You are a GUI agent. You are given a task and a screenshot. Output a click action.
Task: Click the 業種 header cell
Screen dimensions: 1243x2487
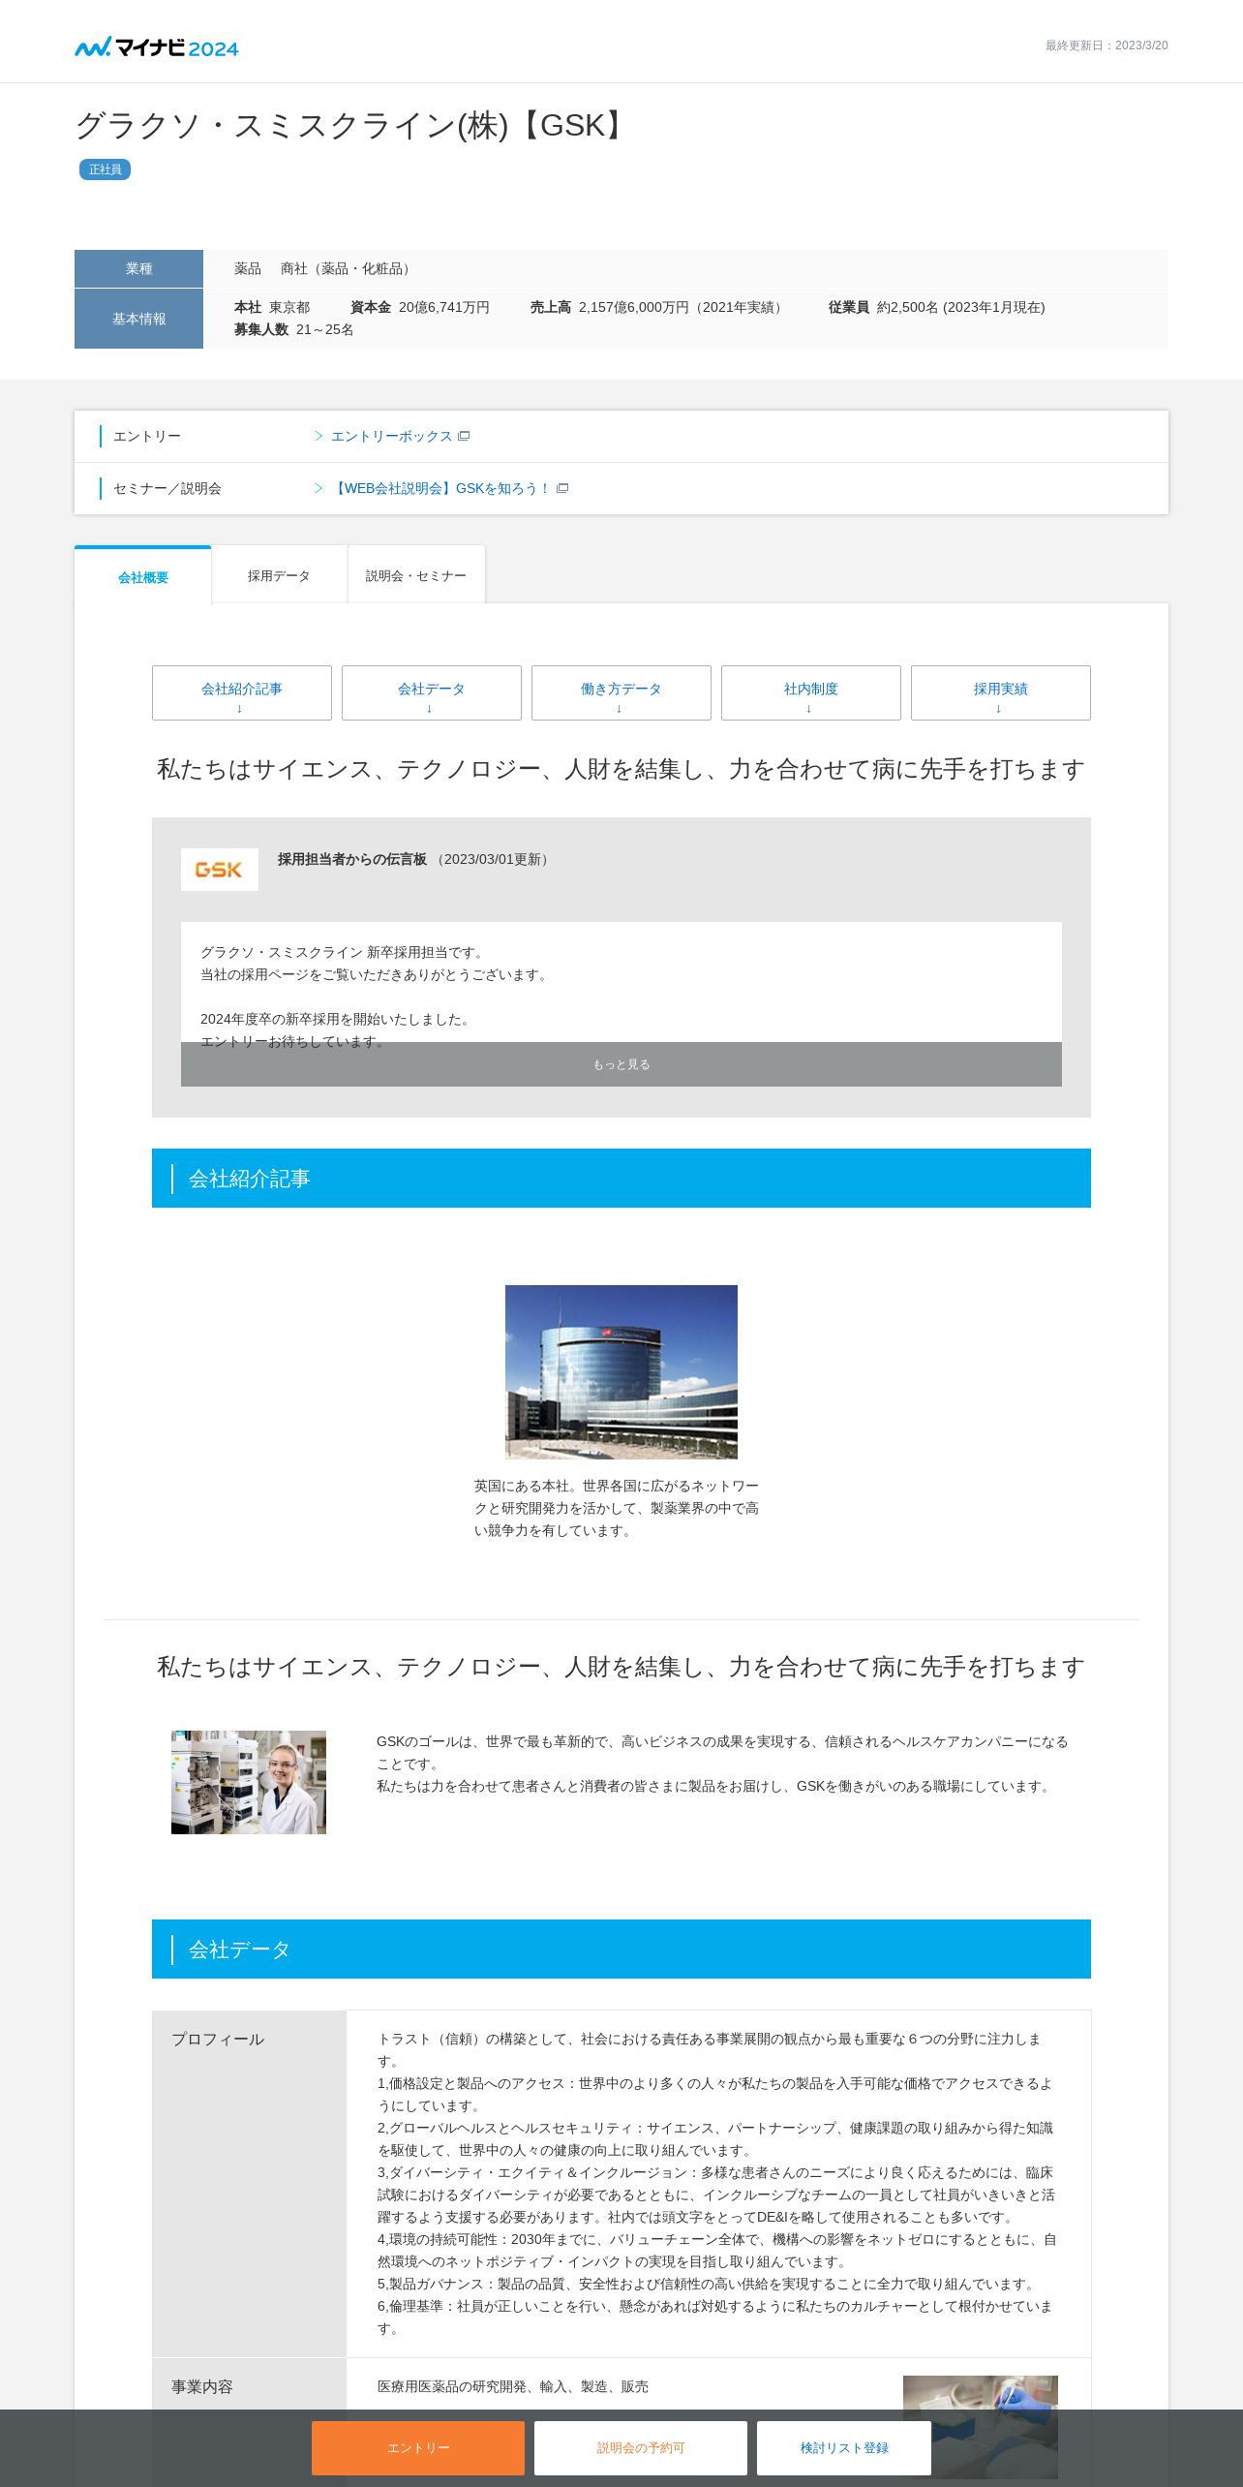click(138, 268)
